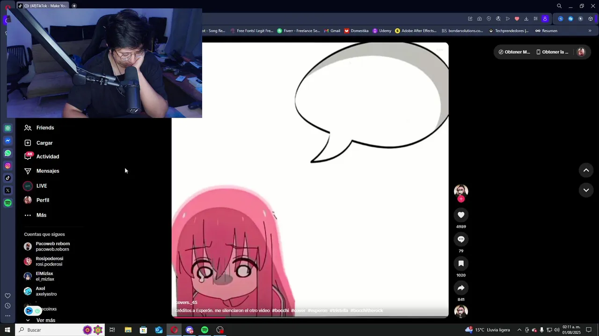Open profile avatar at top right
Image resolution: width=599 pixels, height=336 pixels.
[x=581, y=52]
